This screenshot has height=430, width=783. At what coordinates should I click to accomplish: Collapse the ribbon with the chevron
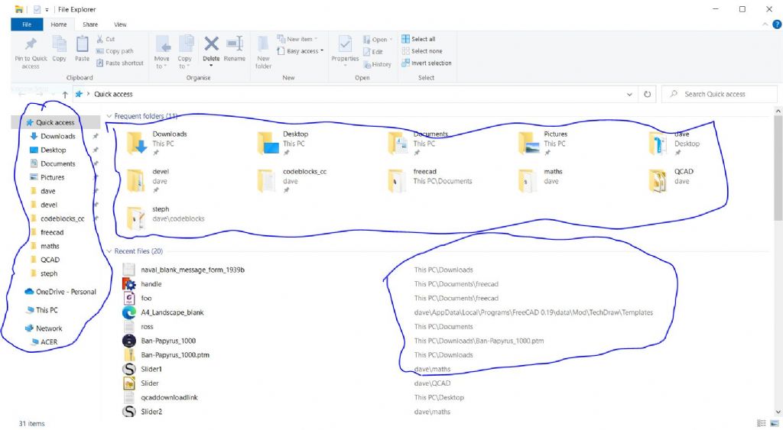(x=765, y=24)
